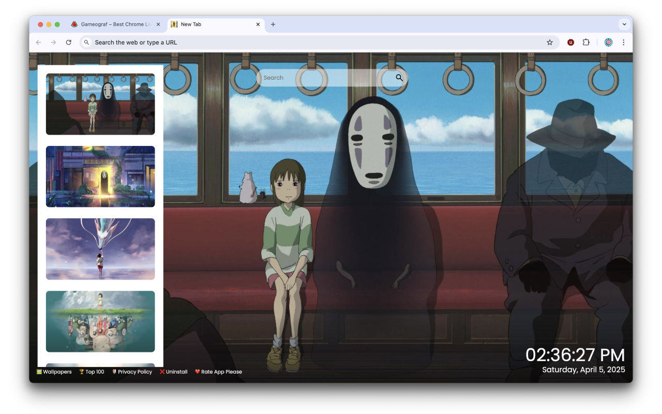Screen dimensions: 662x414
Task: Open the Wallpapers link
Action: coord(54,372)
